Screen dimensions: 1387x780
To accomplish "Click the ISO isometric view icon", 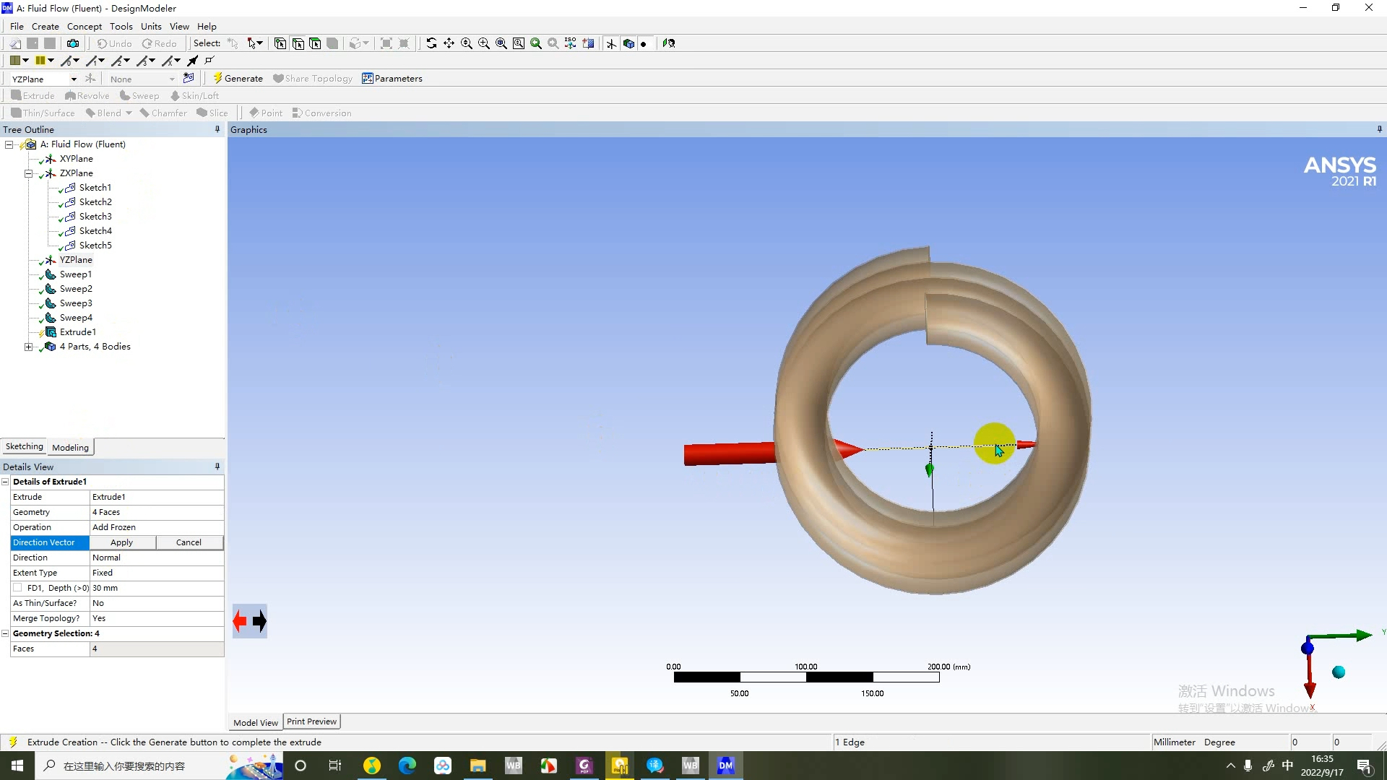I will point(570,43).
